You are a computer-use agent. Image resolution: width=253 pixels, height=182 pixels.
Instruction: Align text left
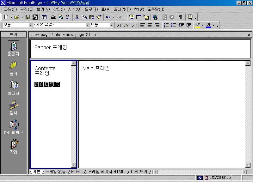143,25
